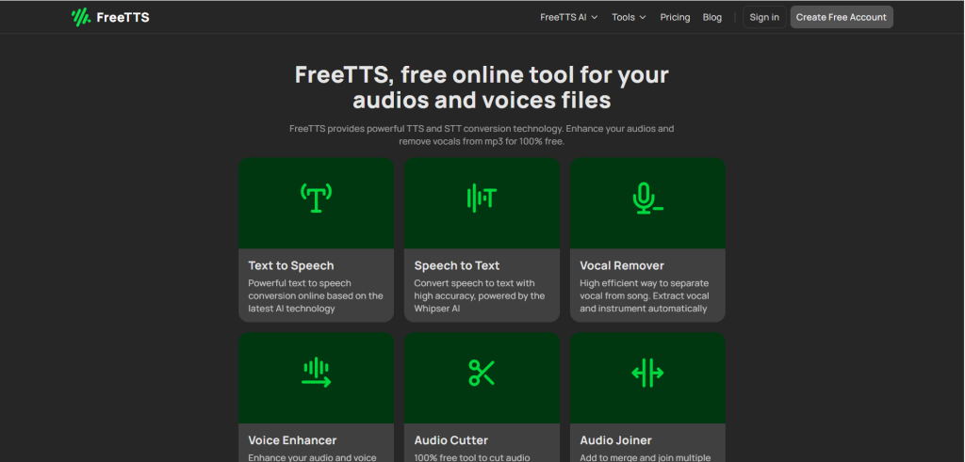The width and height of the screenshot is (965, 462).
Task: Expand the FreeTTS AI dropdown menu
Action: (x=568, y=17)
